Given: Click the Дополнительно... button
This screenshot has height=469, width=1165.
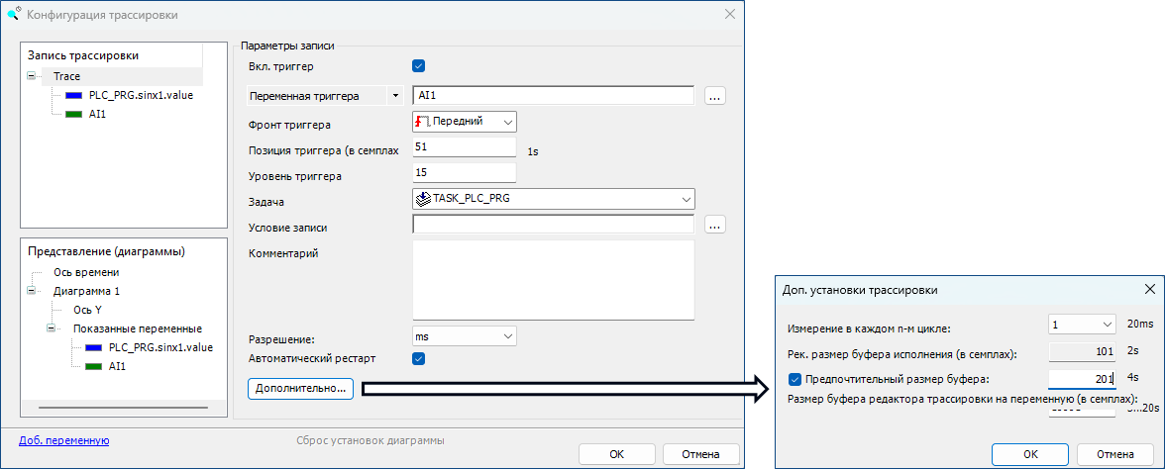Looking at the screenshot, I should pyautogui.click(x=300, y=389).
